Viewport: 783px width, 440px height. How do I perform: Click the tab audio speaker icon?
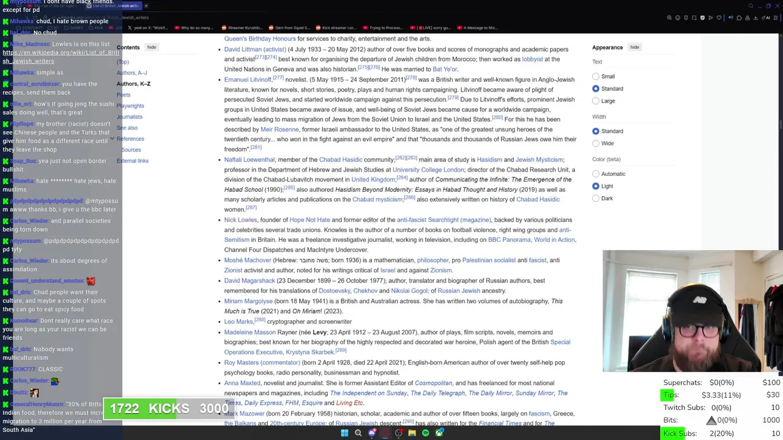pos(731,18)
